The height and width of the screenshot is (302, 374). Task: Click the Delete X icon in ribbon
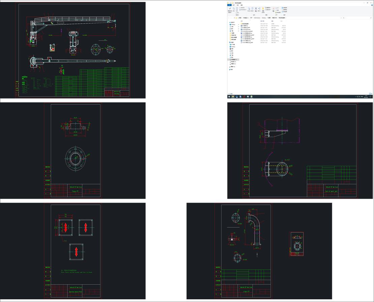point(256,8)
